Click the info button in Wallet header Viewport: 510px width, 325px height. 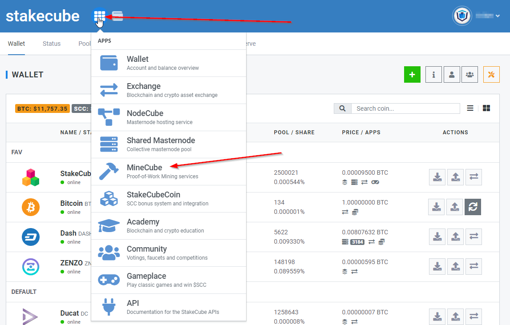pos(433,74)
